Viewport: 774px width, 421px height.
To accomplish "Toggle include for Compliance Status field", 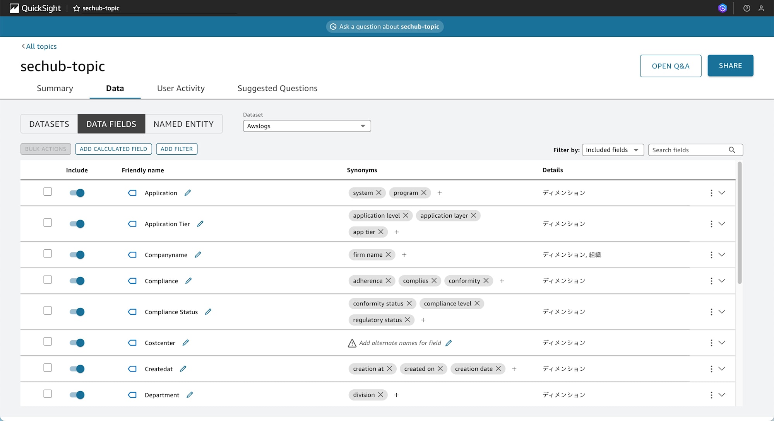I will point(77,312).
